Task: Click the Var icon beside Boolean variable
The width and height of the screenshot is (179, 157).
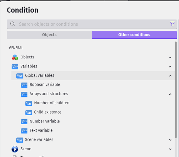Action: [x=24, y=85]
